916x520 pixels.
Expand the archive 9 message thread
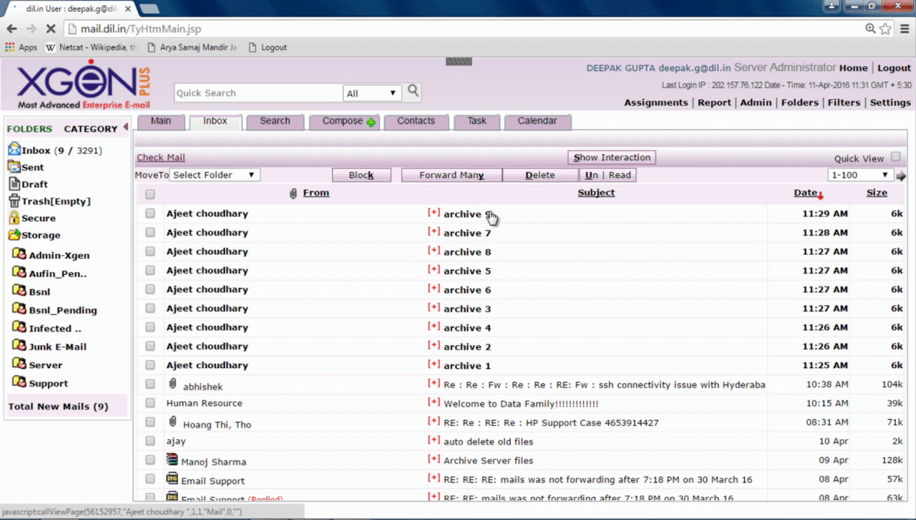click(x=433, y=213)
